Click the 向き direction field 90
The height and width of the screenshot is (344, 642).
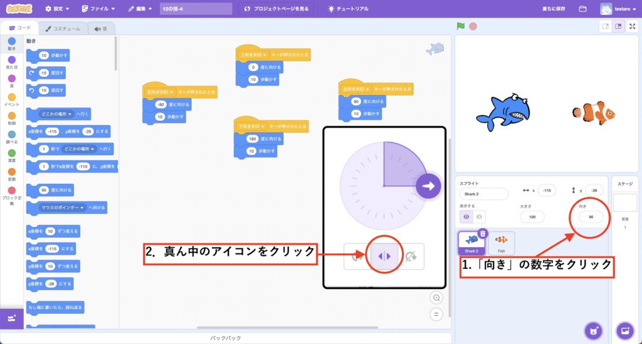coord(591,217)
